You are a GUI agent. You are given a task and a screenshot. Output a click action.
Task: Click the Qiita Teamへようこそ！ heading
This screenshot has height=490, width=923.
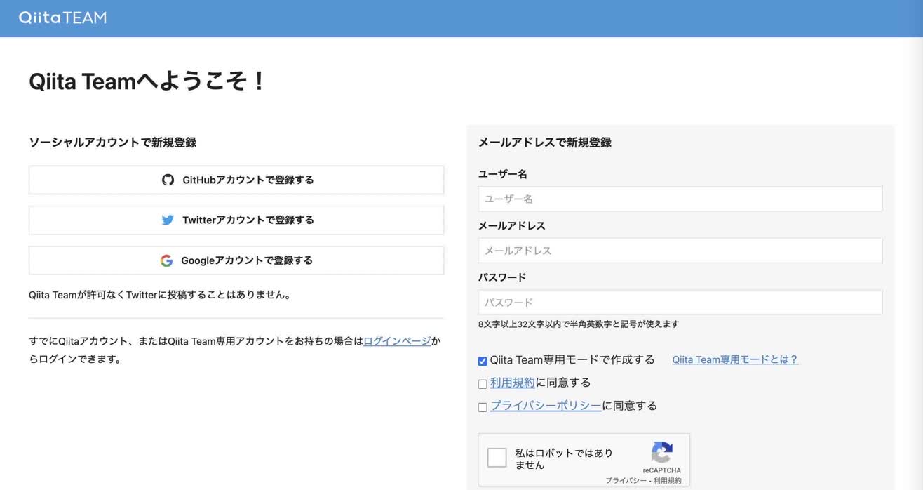pyautogui.click(x=148, y=81)
